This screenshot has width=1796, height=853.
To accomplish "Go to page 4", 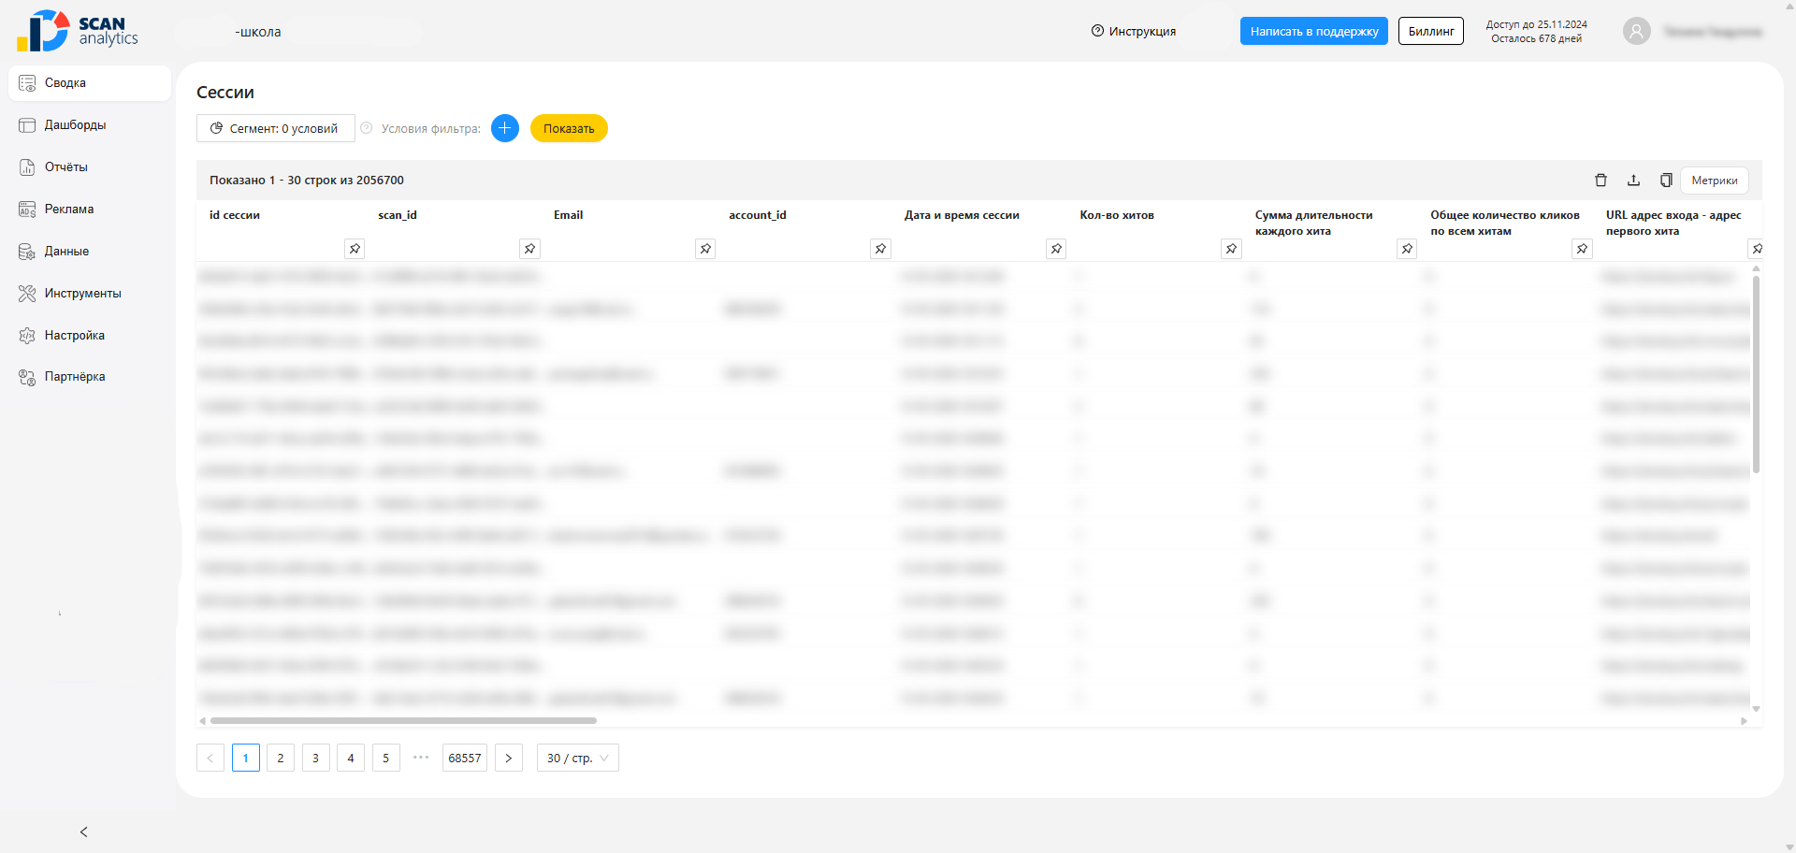I will coord(351,758).
